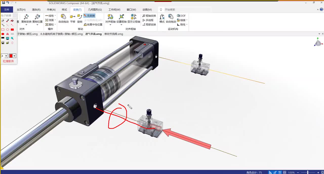Viewport: 324px width, 174px height.
Task: Click the 旋转 rotate tool
Action: click(80, 19)
